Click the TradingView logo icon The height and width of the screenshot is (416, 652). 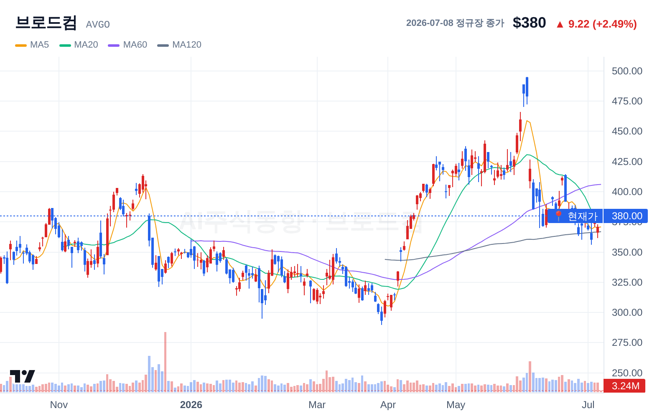[23, 376]
